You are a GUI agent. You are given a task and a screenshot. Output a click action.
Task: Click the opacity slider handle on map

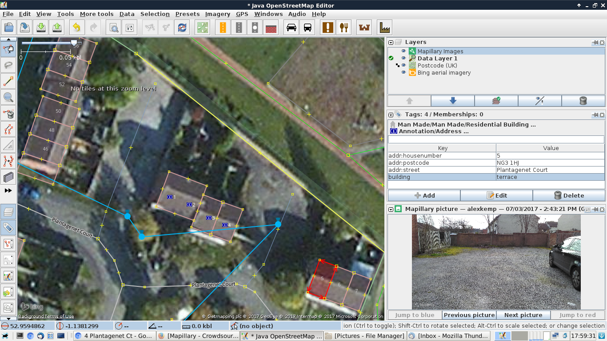(74, 43)
